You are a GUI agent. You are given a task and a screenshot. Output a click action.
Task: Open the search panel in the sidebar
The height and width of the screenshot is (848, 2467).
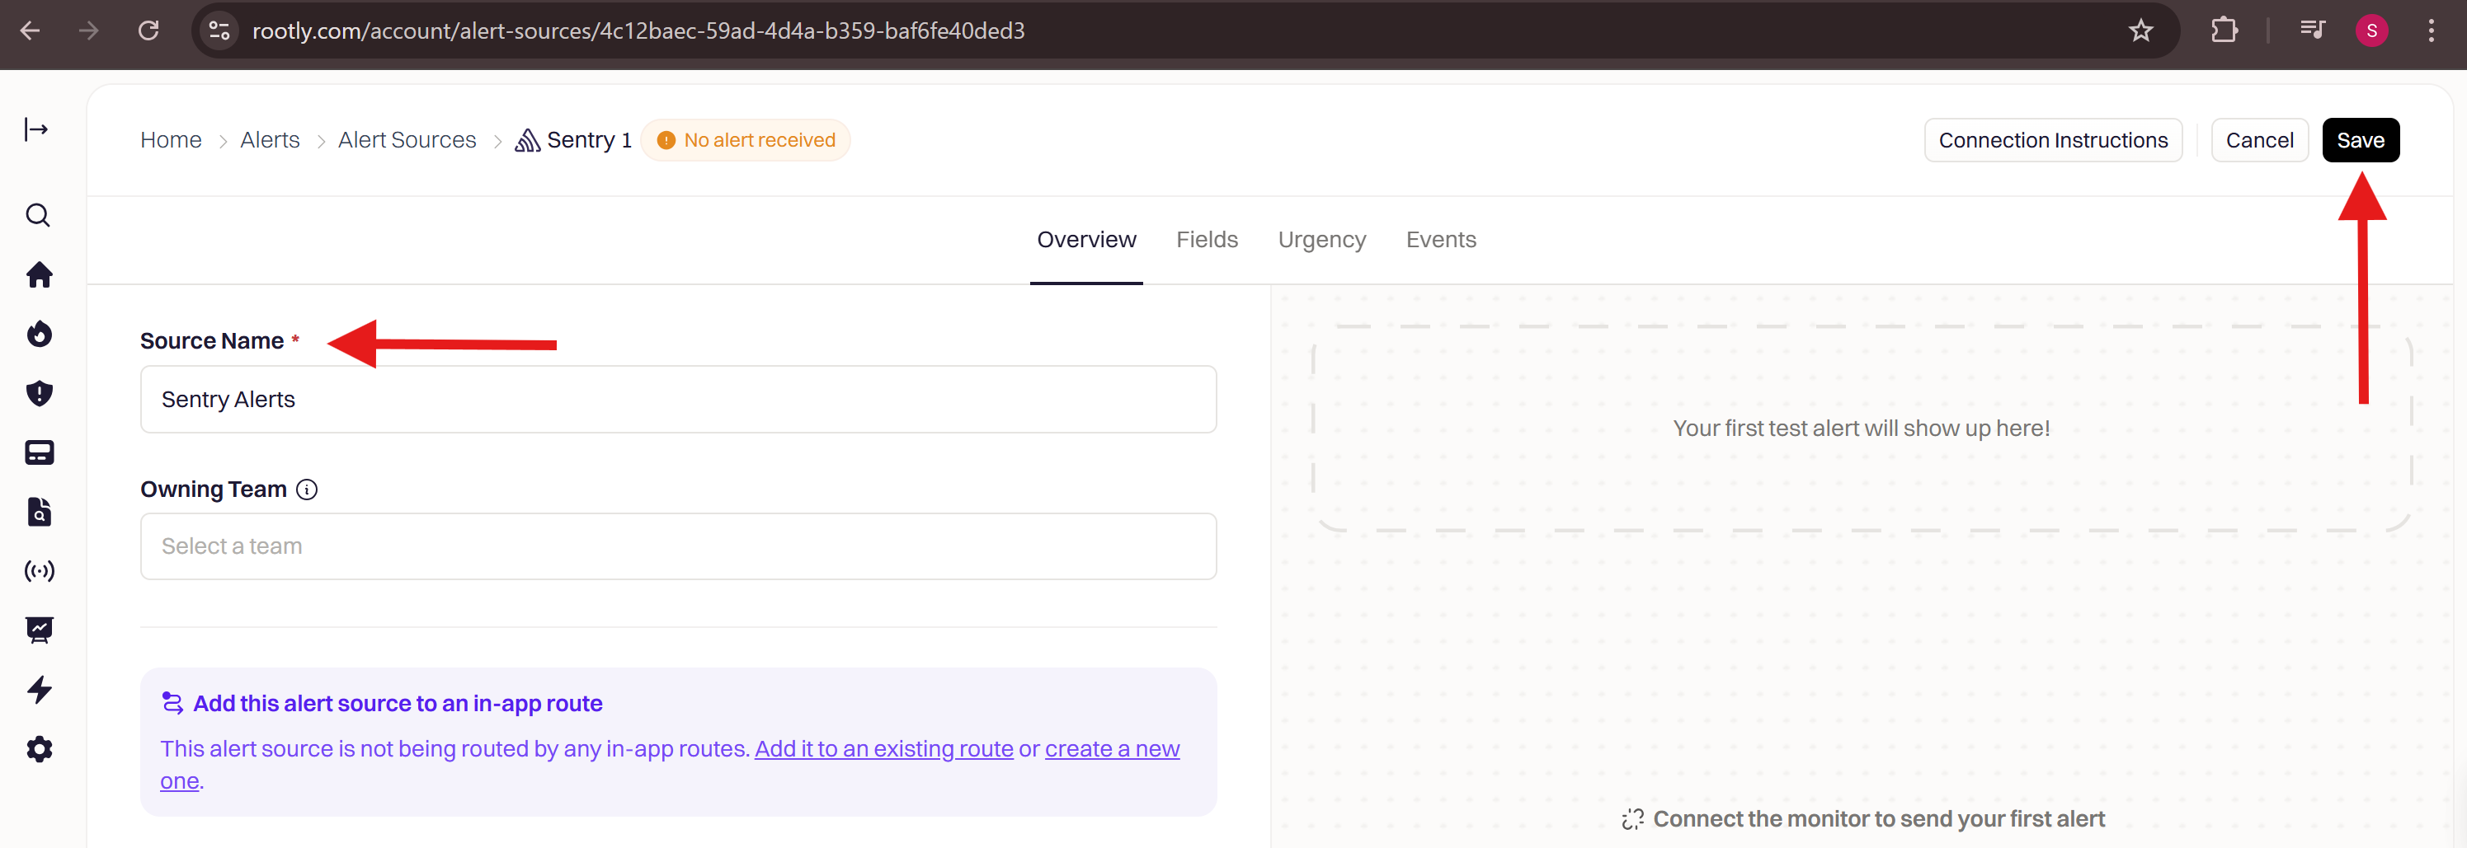pos(38,214)
